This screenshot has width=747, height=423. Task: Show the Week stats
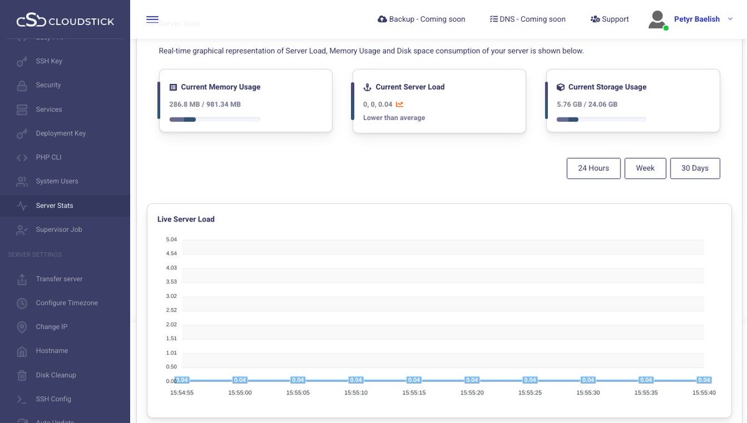tap(646, 169)
